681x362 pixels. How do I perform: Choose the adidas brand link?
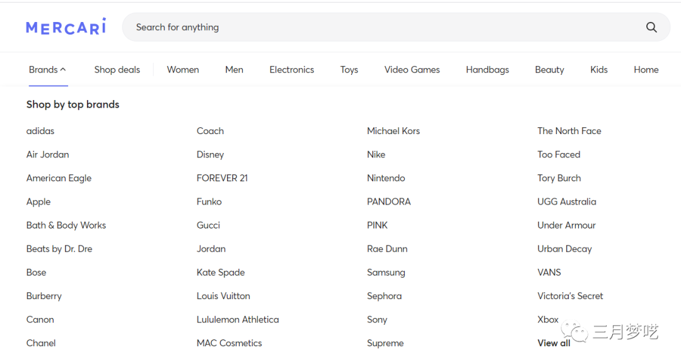[x=40, y=131]
